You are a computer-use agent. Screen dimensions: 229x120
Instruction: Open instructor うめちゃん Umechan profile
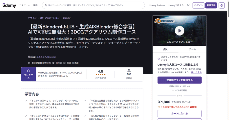pos(46,57)
